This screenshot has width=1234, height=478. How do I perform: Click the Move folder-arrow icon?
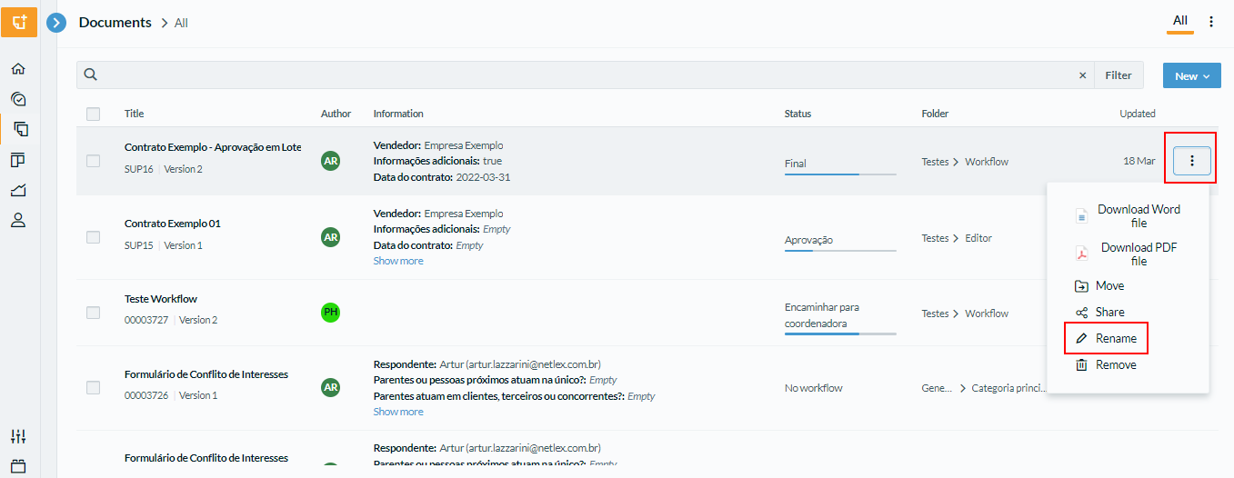tap(1082, 285)
